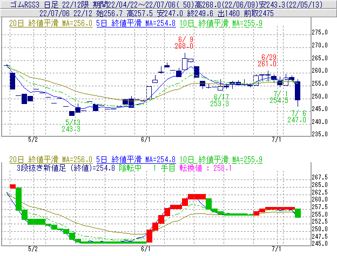Click the 5/2 date label under the lower chart
The width and height of the screenshot is (337, 256).
tap(33, 249)
